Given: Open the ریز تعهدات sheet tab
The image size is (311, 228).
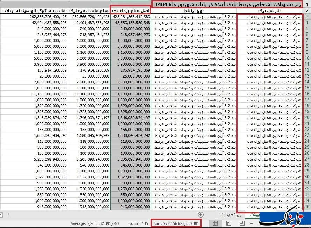Looking at the screenshot, I should [229, 215].
